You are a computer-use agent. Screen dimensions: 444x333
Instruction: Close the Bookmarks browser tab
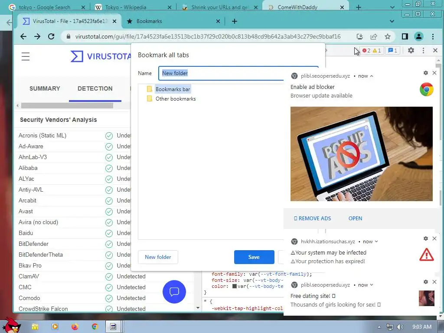(x=218, y=21)
